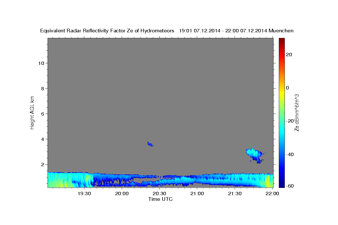Click the 'Time UTC' axis label
The width and height of the screenshot is (338, 225).
(160, 199)
